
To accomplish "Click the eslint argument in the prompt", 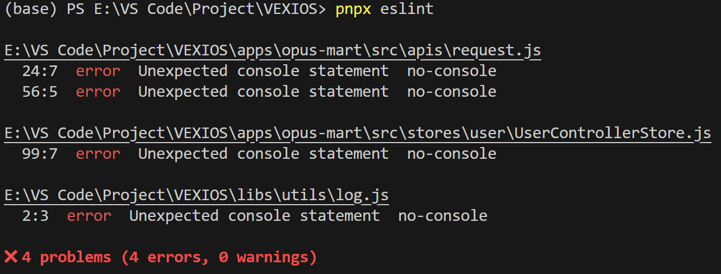I will coord(407,10).
